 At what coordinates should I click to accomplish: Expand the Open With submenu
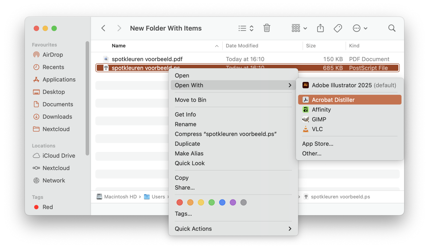tap(233, 85)
